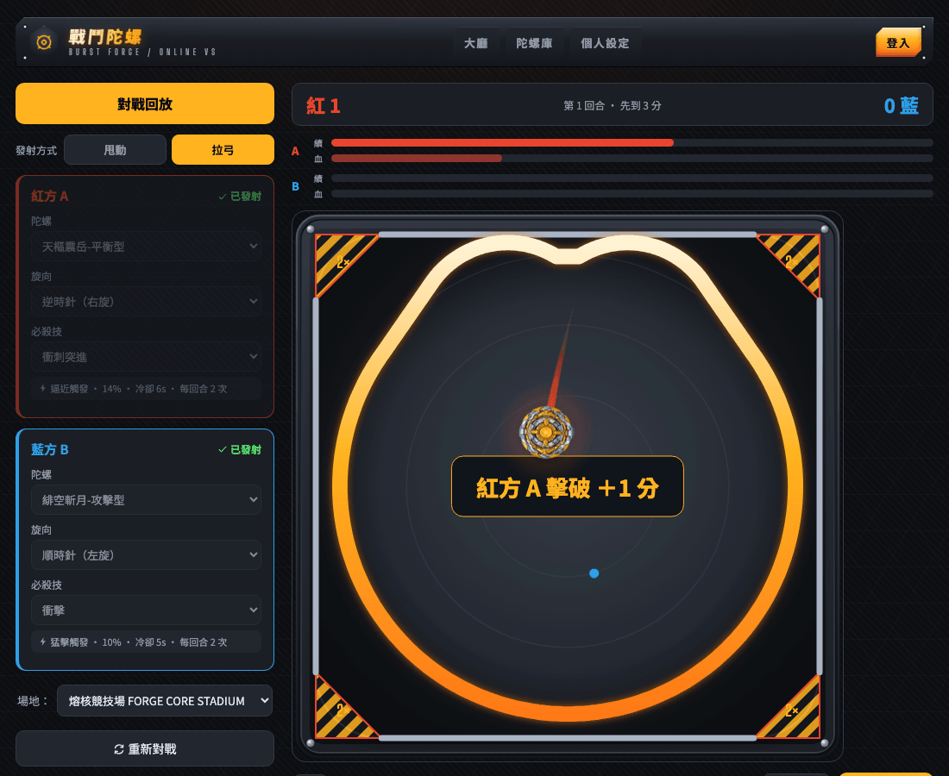Click the 對戰回放 replay button
This screenshot has height=776, width=949.
[x=145, y=104]
